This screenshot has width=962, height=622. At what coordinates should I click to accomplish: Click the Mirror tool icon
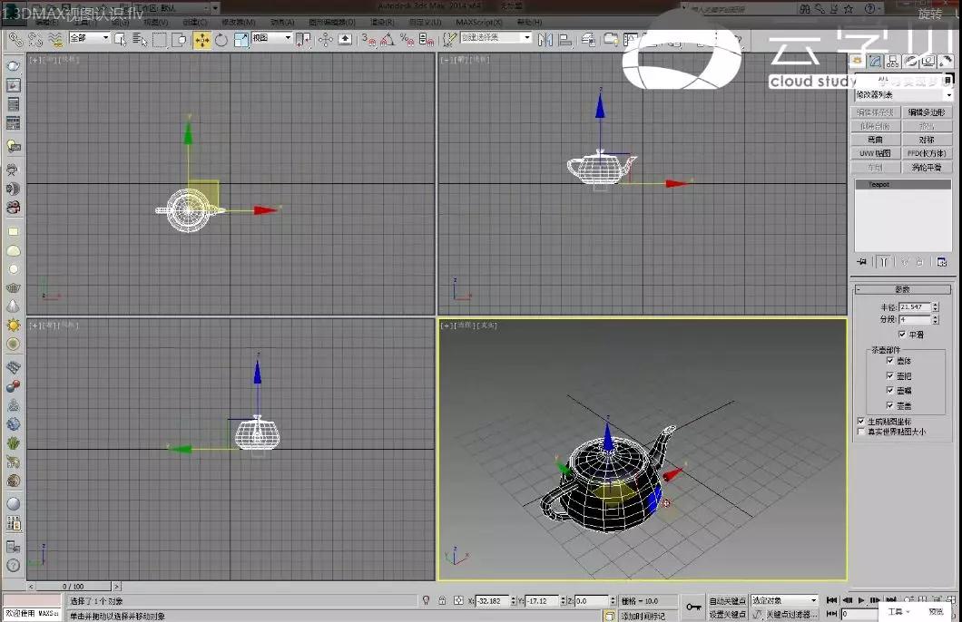point(545,41)
